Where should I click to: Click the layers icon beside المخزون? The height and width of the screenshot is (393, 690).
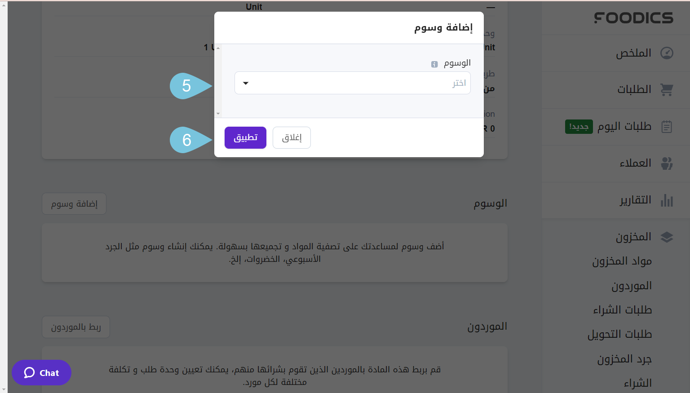pyautogui.click(x=667, y=237)
